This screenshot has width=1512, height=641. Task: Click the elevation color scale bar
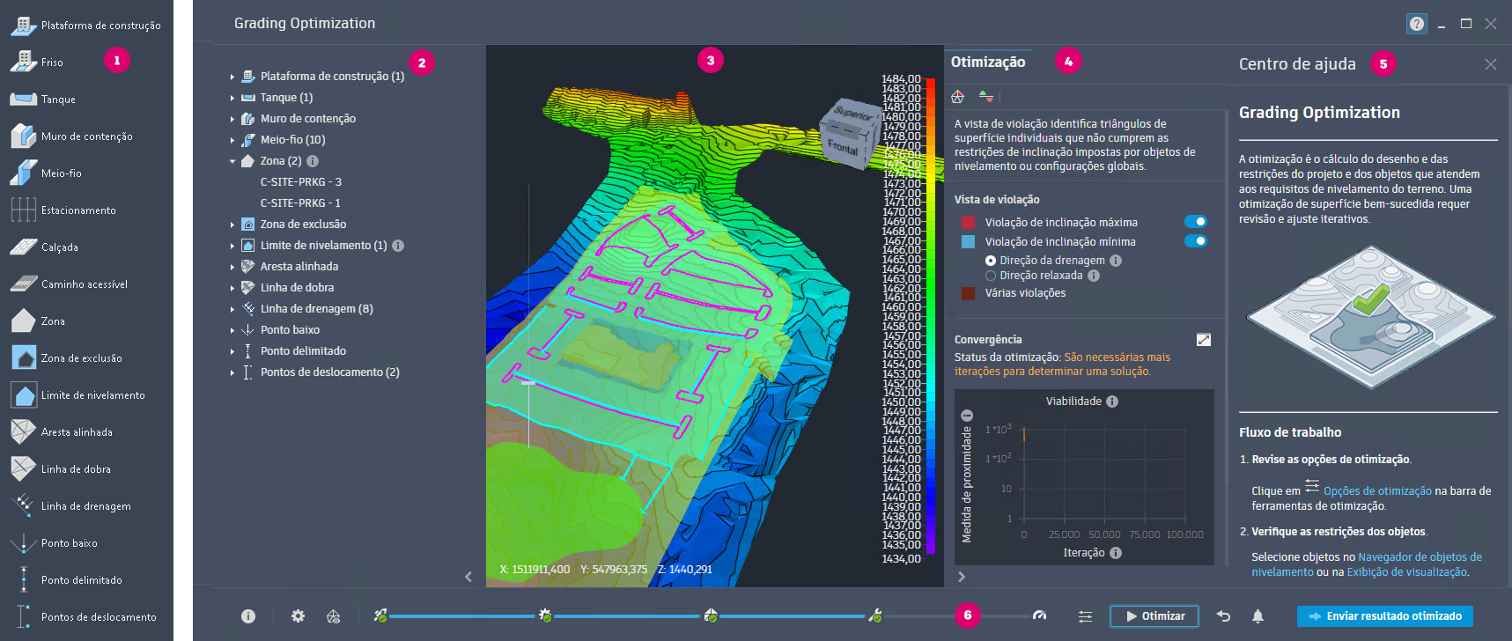pos(930,317)
